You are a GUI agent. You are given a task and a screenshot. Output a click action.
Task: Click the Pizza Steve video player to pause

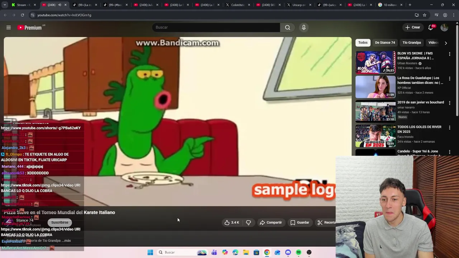click(178, 122)
